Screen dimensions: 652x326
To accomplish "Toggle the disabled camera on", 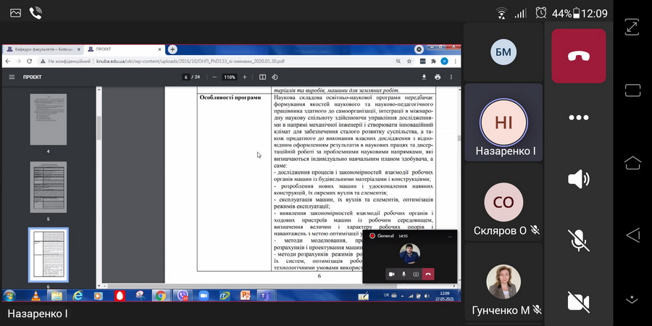I will [578, 301].
